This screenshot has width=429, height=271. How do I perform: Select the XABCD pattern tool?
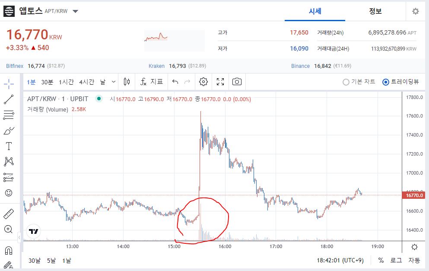coord(9,161)
